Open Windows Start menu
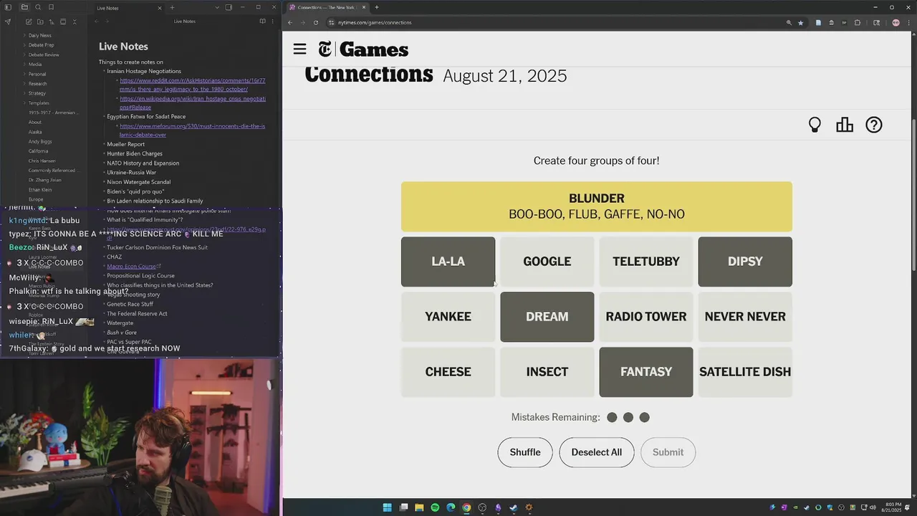 point(388,507)
